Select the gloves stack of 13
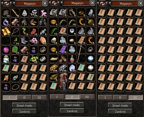Screen dimensions: 144x117 [6, 13]
